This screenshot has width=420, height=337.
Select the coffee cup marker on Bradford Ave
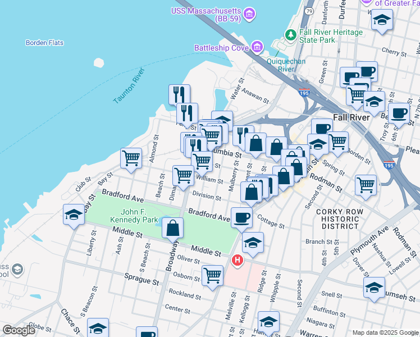pyautogui.click(x=241, y=217)
